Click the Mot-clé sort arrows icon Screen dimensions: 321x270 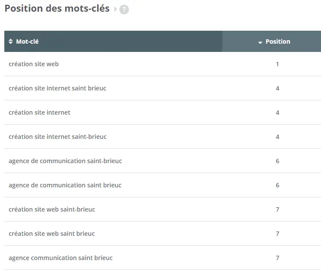(x=11, y=42)
